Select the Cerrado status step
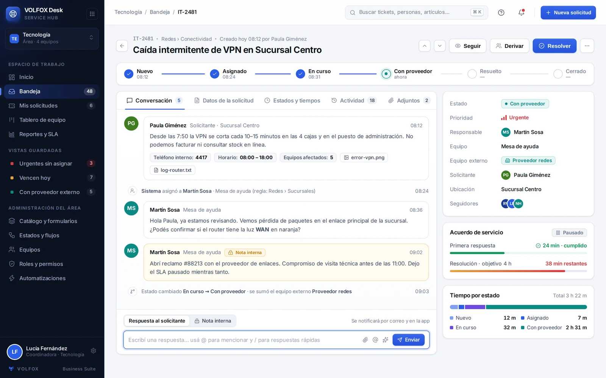Screen dimensions: 606x378 pos(570,74)
